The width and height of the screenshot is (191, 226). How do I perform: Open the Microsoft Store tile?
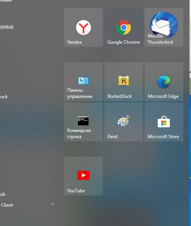click(x=164, y=122)
